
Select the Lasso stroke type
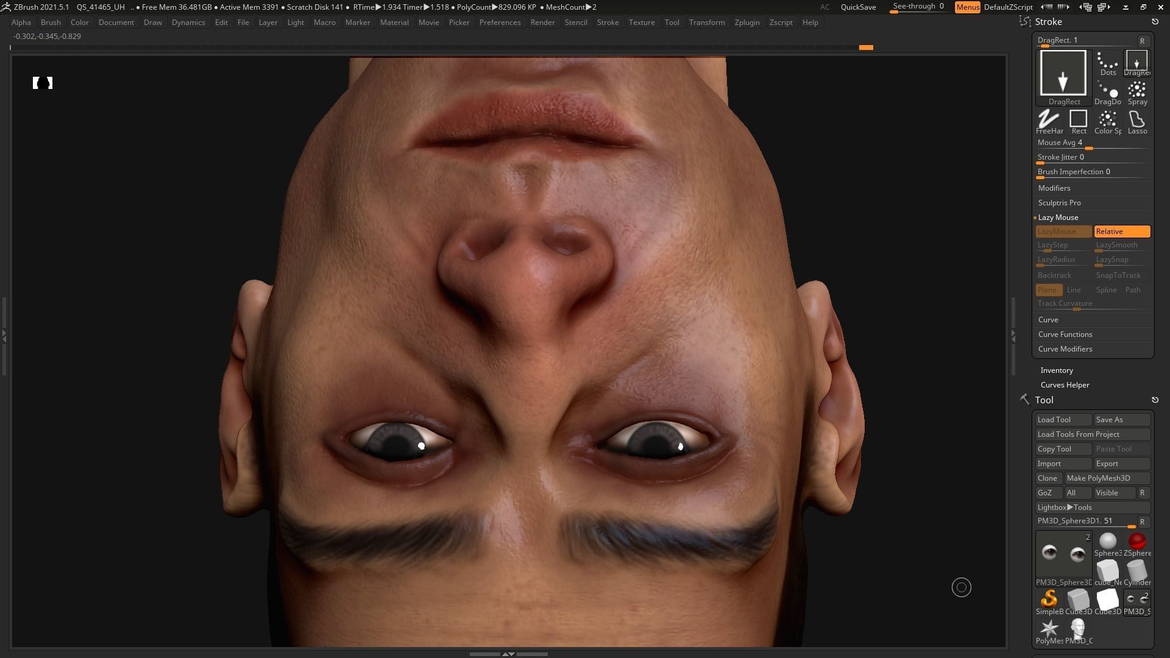1137,122
